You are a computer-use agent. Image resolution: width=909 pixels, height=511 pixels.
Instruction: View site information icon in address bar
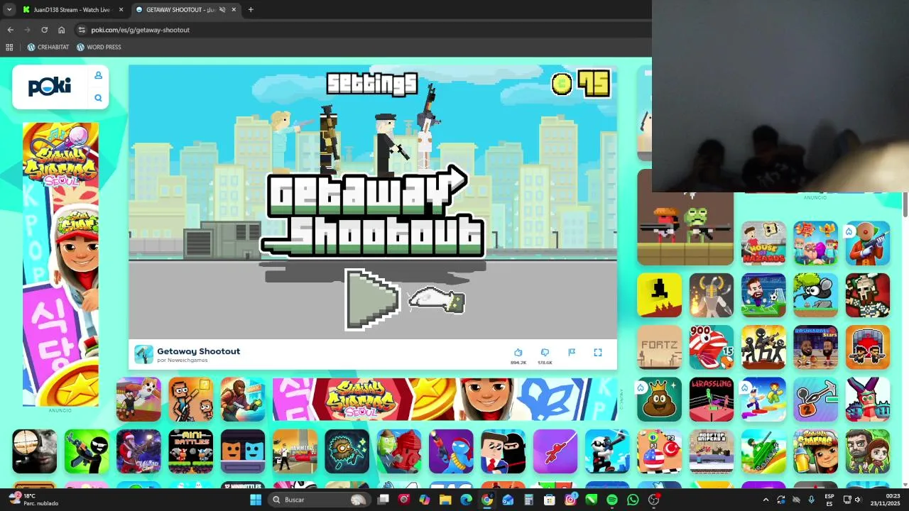pyautogui.click(x=82, y=30)
